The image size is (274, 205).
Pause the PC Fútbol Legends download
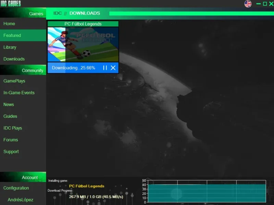click(105, 68)
